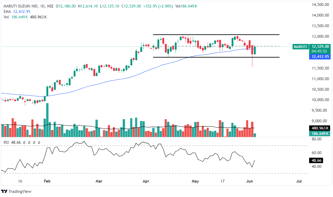Image resolution: width=333 pixels, height=197 pixels.
Task: Select the RSI indicator legend label
Action: tap(6, 142)
